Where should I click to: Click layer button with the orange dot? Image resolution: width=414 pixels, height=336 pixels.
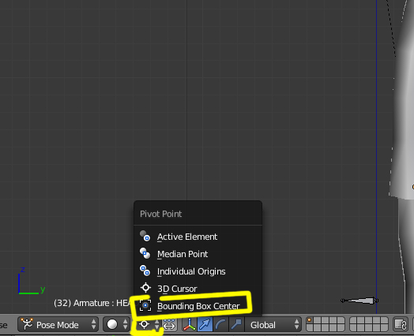pyautogui.click(x=310, y=321)
